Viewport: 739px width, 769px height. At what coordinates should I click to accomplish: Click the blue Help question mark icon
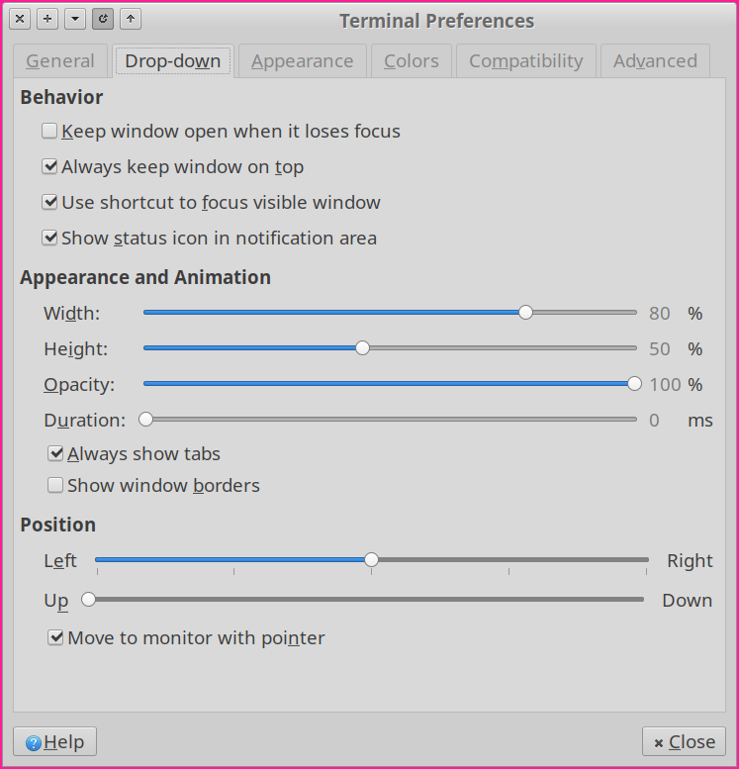(34, 743)
